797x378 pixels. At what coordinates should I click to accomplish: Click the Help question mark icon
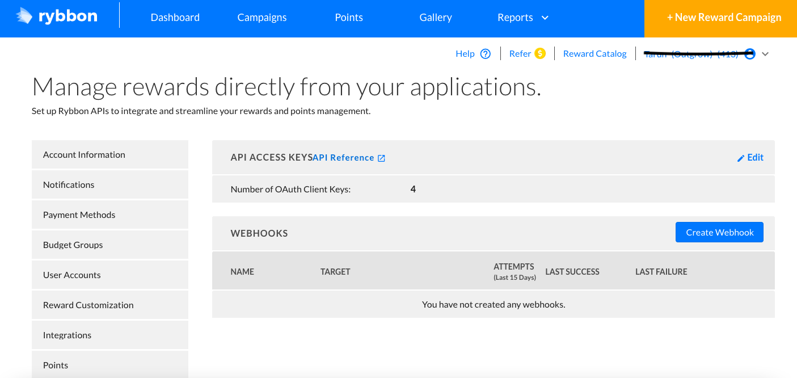(485, 54)
